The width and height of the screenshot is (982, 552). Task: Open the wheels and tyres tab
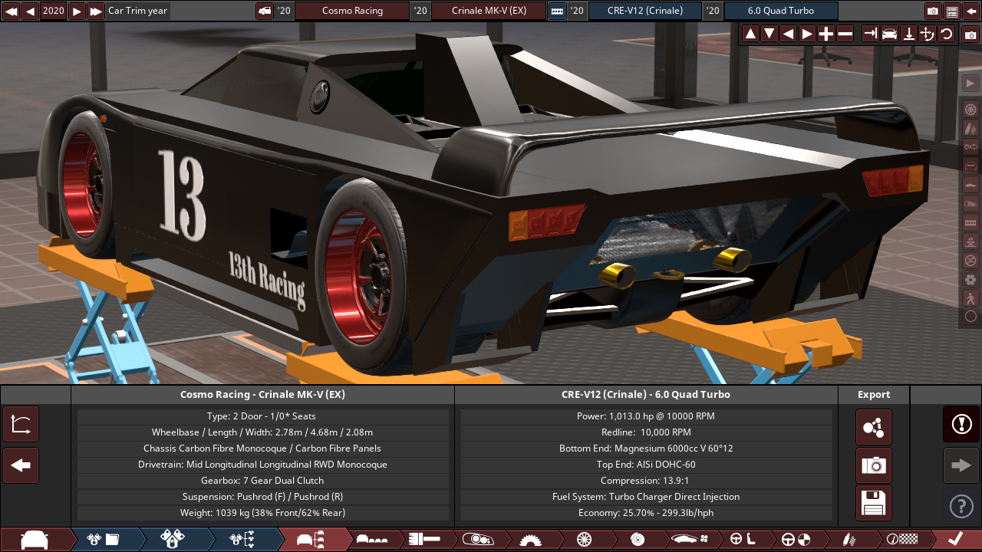(x=584, y=540)
